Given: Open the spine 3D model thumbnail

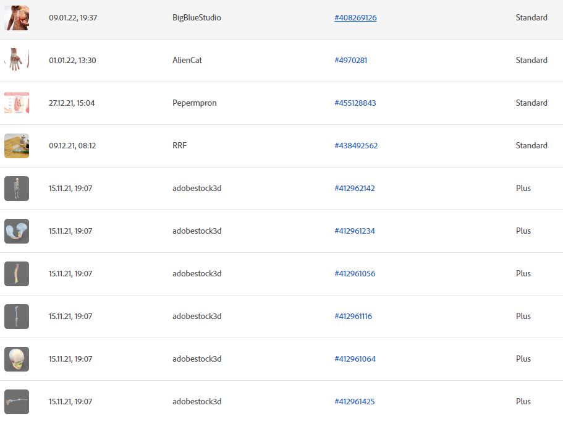Looking at the screenshot, I should 17,274.
